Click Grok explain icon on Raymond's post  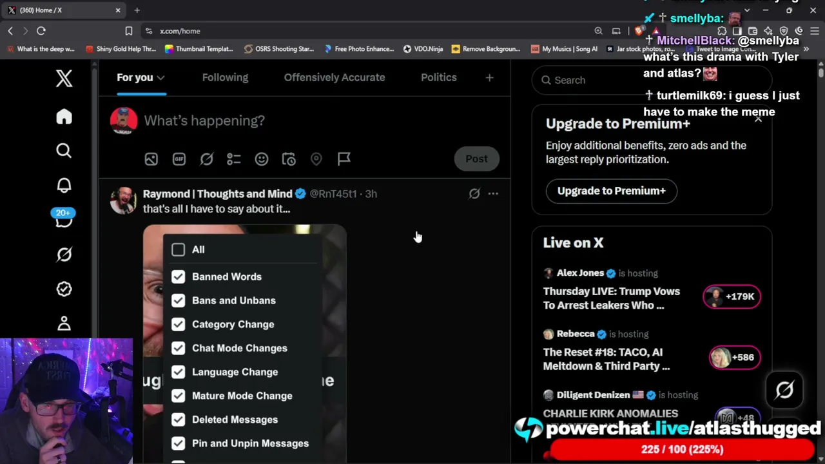tap(474, 193)
